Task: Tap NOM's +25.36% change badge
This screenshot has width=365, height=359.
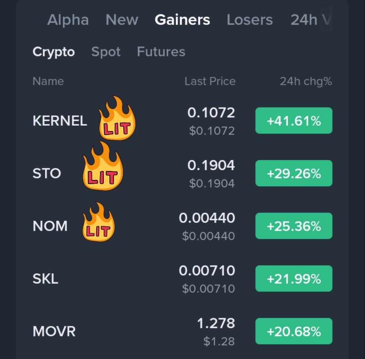Action: [x=294, y=226]
